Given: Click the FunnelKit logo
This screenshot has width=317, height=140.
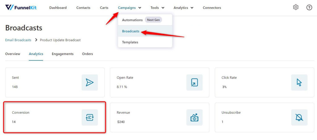Looking at the screenshot, I should [x=21, y=8].
